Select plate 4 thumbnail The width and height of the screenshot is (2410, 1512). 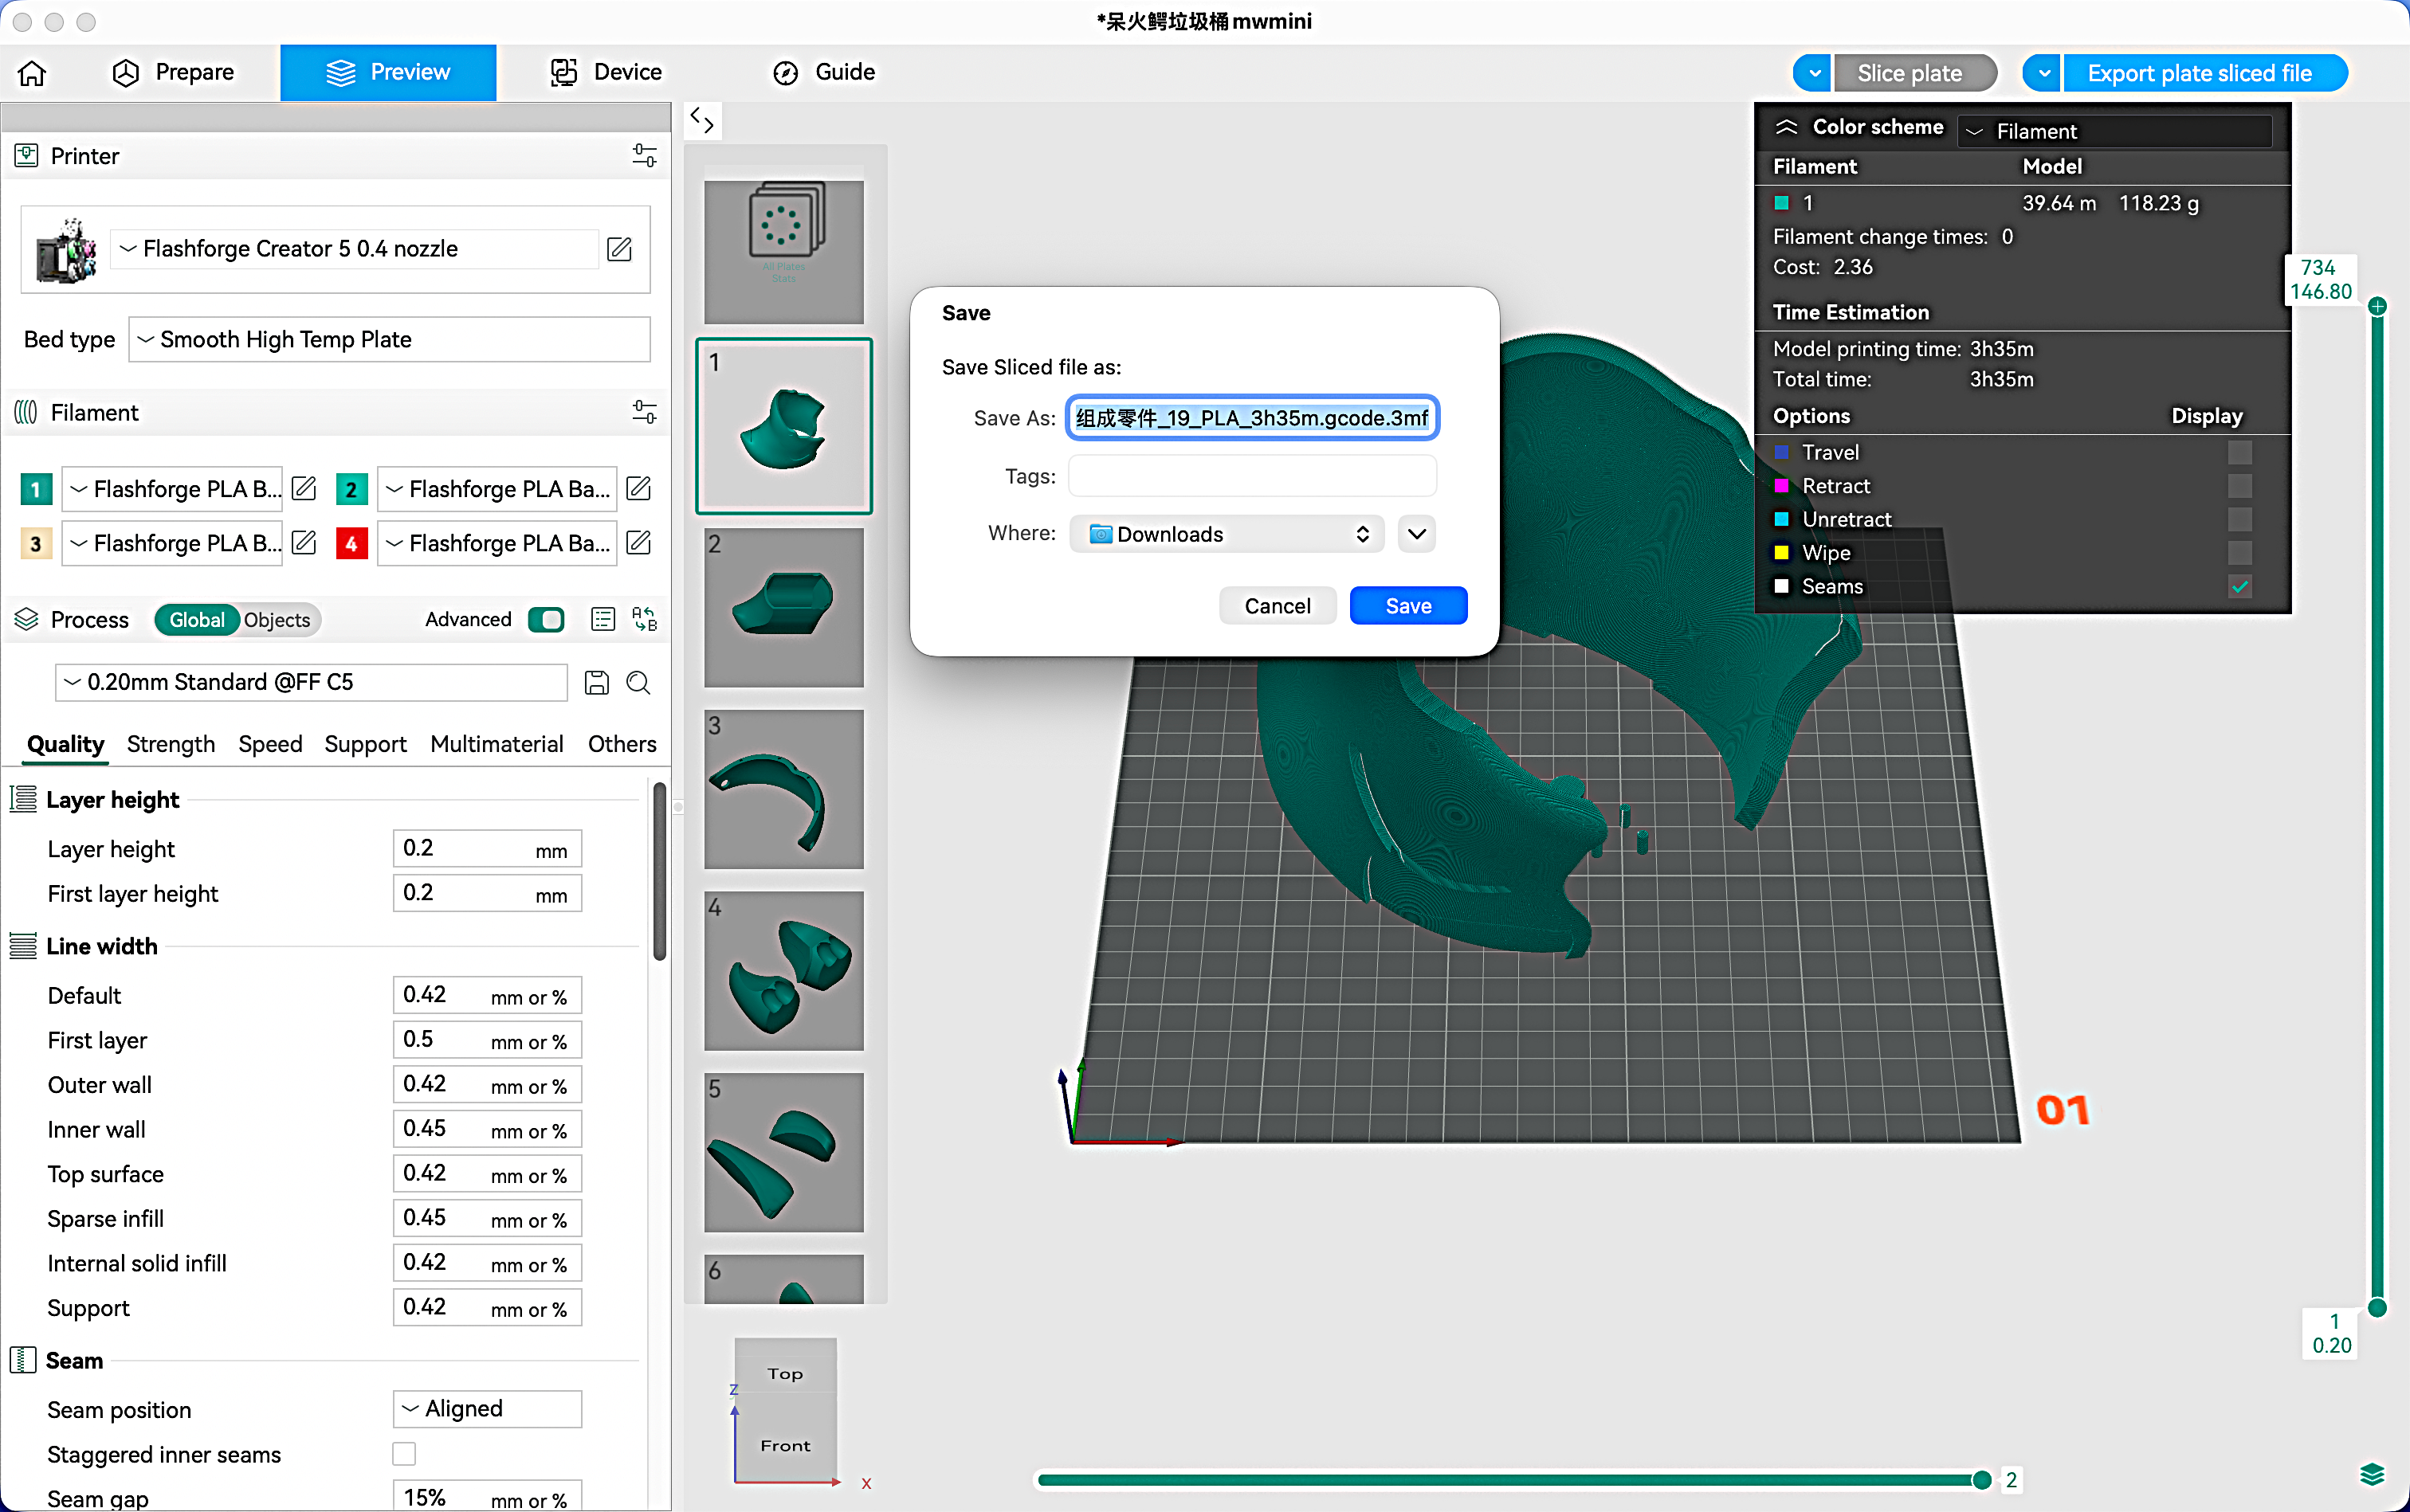[x=784, y=971]
